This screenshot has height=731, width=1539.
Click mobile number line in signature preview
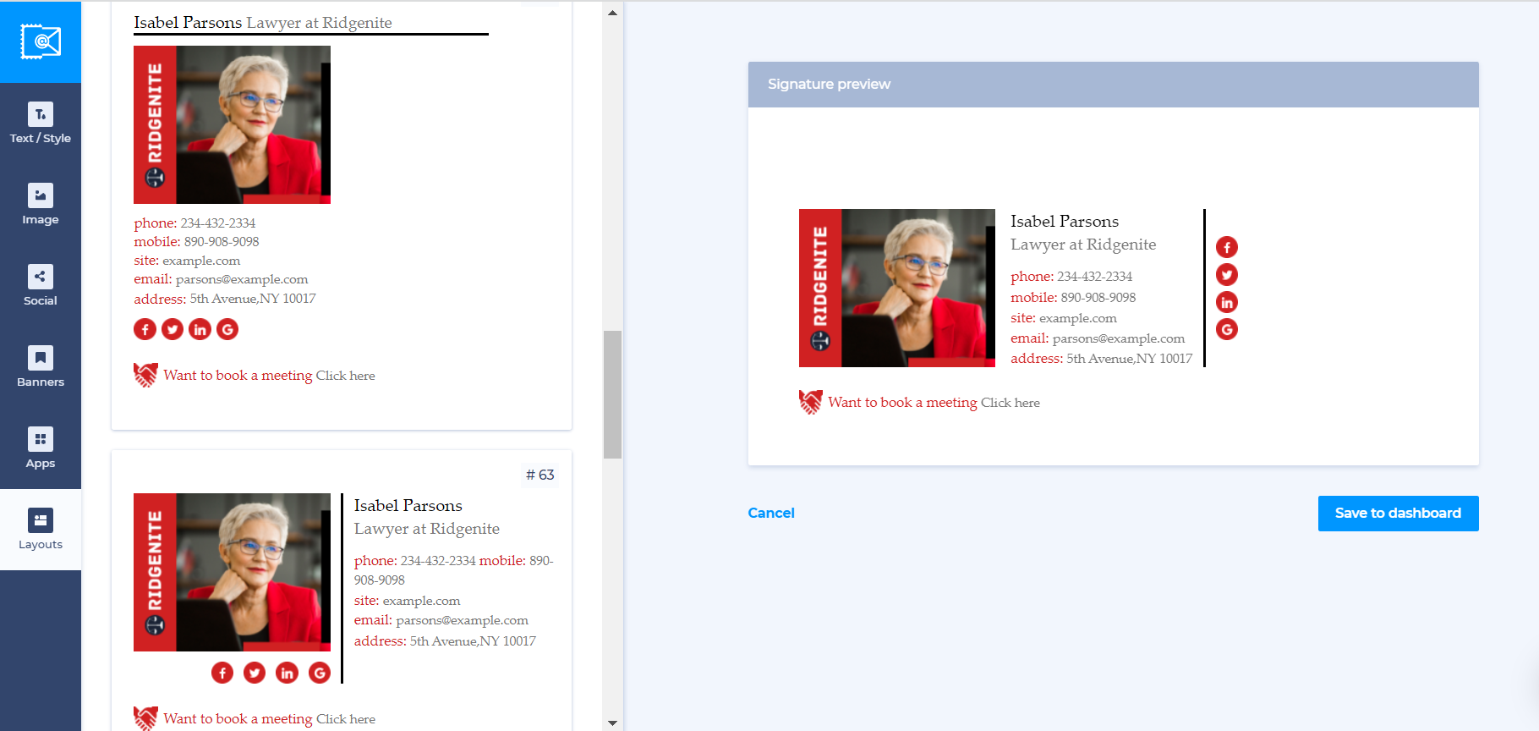click(1073, 298)
